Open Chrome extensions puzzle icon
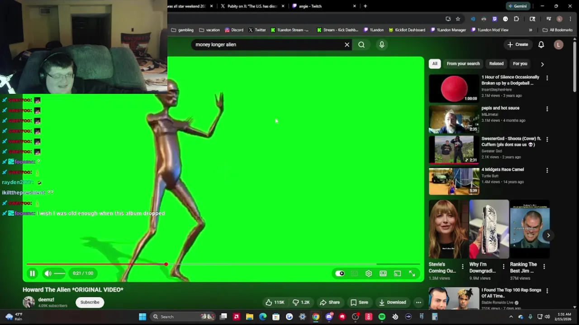579x325 pixels. (516, 19)
